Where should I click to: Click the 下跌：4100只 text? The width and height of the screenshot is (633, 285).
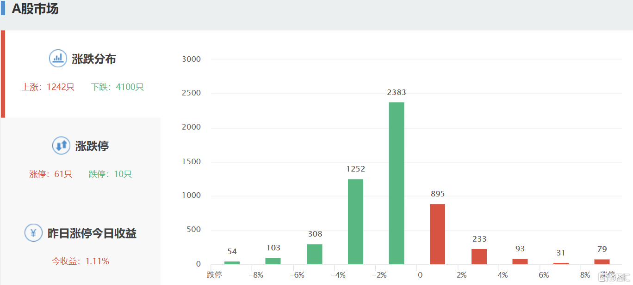[118, 87]
